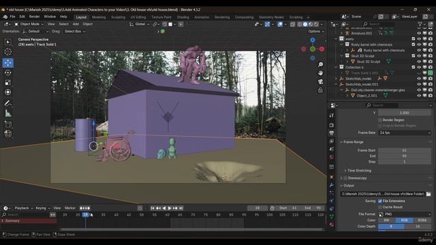This screenshot has height=245, width=436.
Task: Set color mode to BW
Action: [x=386, y=220]
